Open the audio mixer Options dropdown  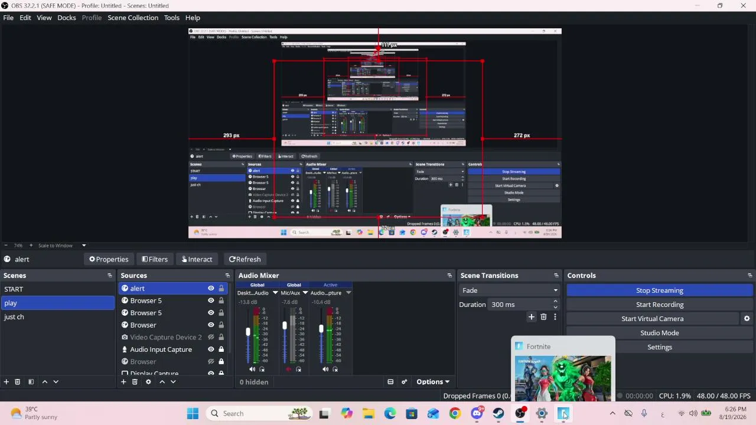point(433,382)
